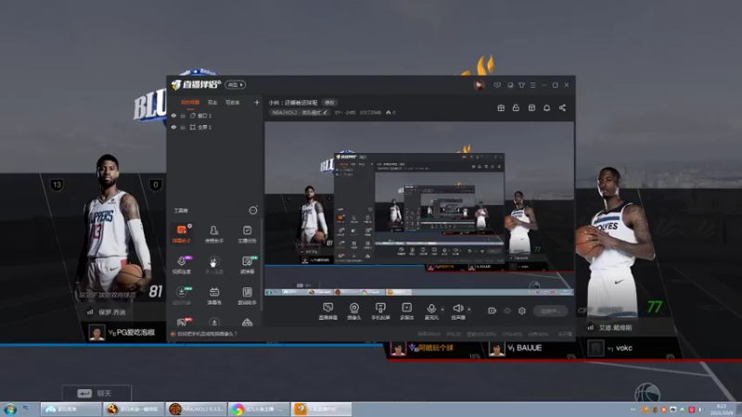Expand microphone options arrow
This screenshot has height=417, width=742.
(x=442, y=310)
